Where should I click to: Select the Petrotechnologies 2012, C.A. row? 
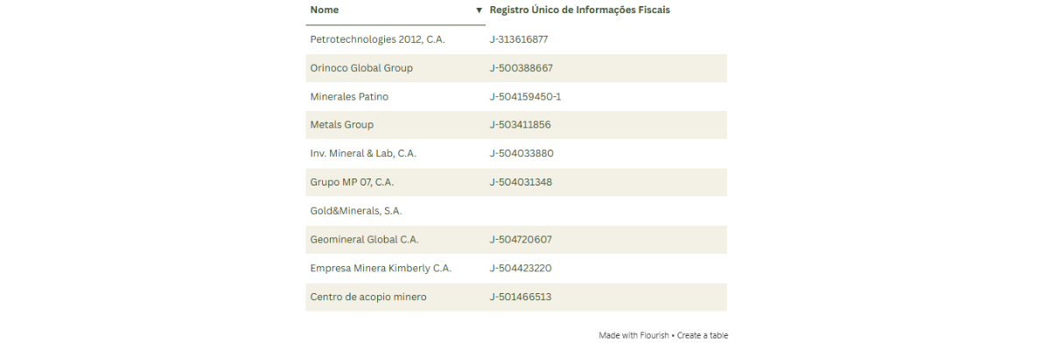coord(377,39)
